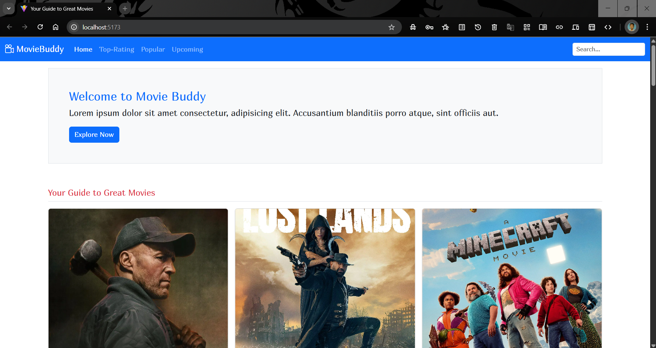Toggle the reader mode book icon
This screenshot has height=348, width=656.
pos(543,27)
